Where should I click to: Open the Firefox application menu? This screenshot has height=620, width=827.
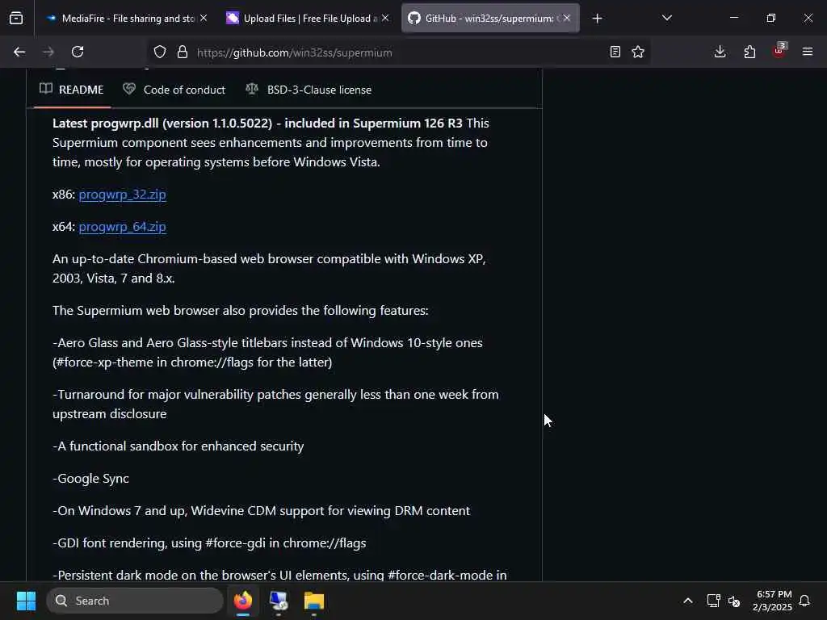[x=808, y=52]
